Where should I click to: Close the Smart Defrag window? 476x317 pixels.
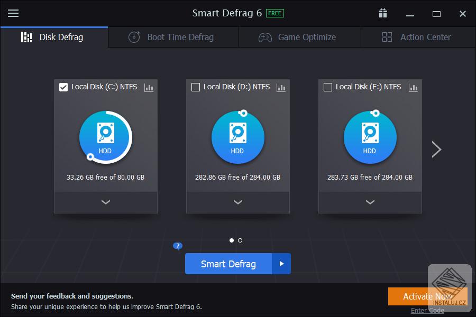click(x=463, y=14)
